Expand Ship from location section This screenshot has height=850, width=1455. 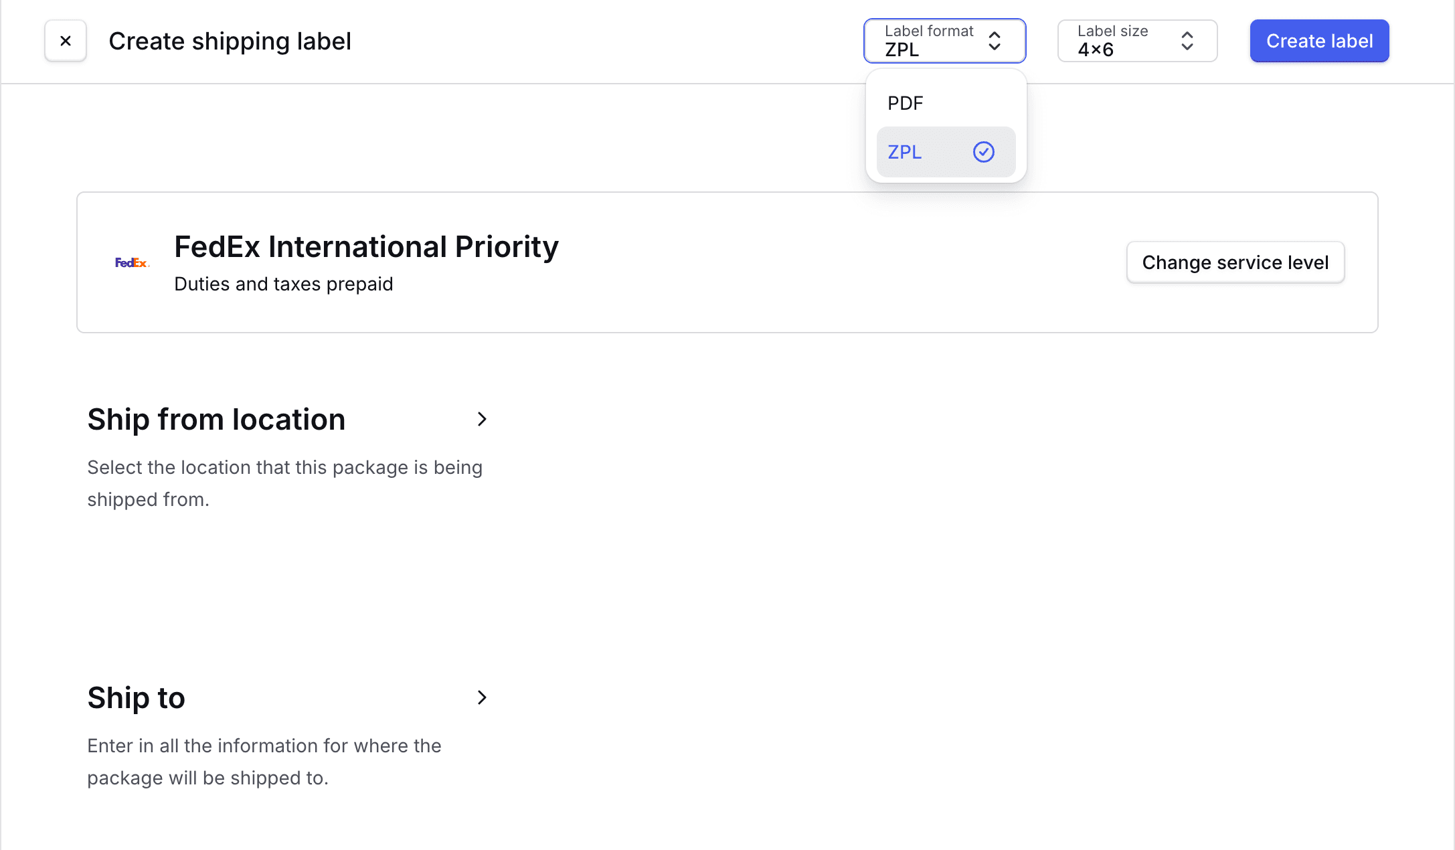coord(483,418)
